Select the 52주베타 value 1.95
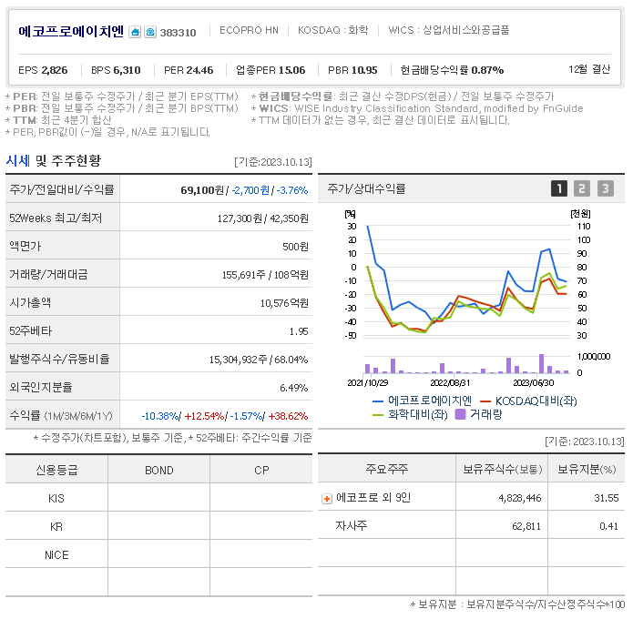Viewport: 633px width, 619px height. click(x=299, y=331)
